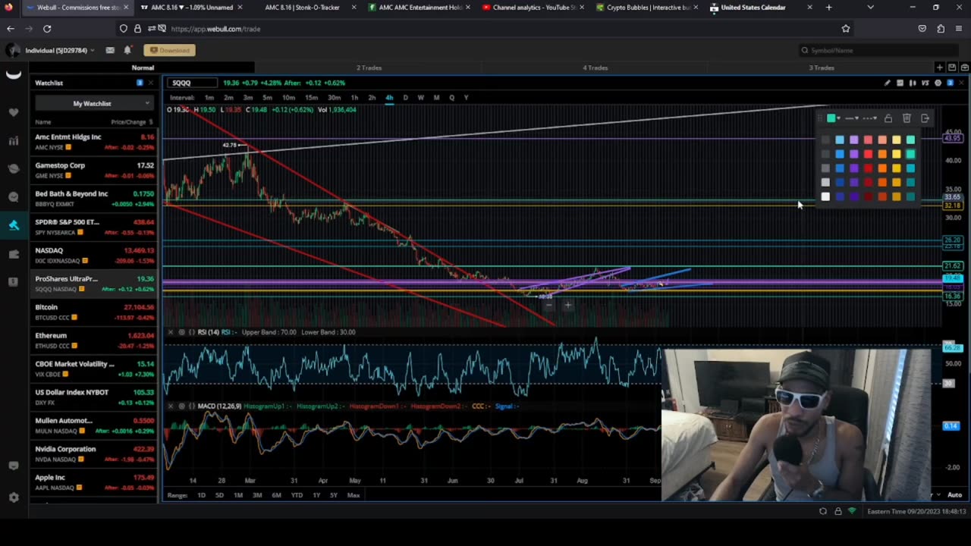Open the chart settings gear icon
This screenshot has width=971, height=546.
click(938, 83)
